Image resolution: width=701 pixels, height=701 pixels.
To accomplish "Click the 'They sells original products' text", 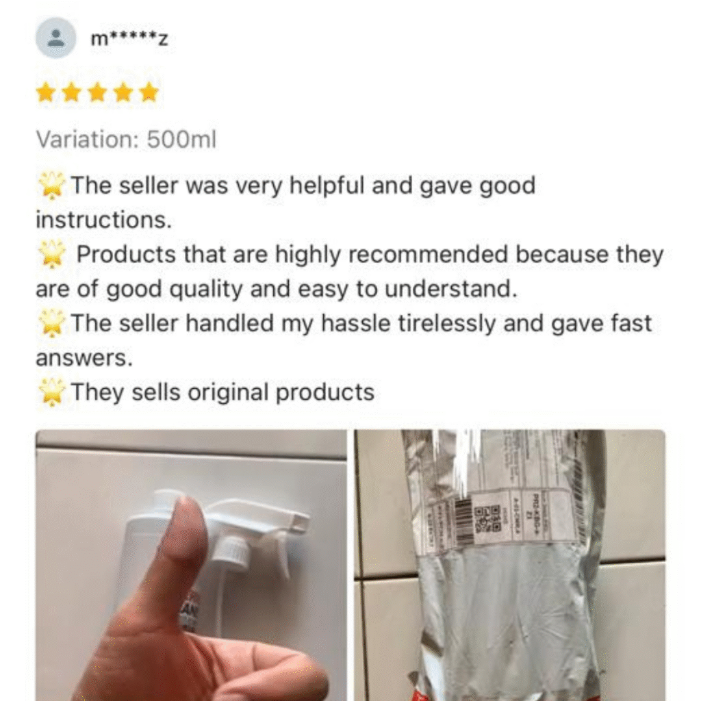I will 222,392.
